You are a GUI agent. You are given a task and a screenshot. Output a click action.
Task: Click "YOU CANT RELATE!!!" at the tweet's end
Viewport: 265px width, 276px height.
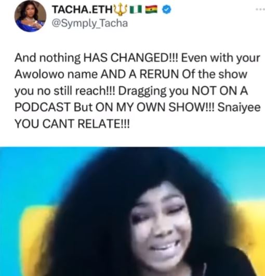coord(72,124)
